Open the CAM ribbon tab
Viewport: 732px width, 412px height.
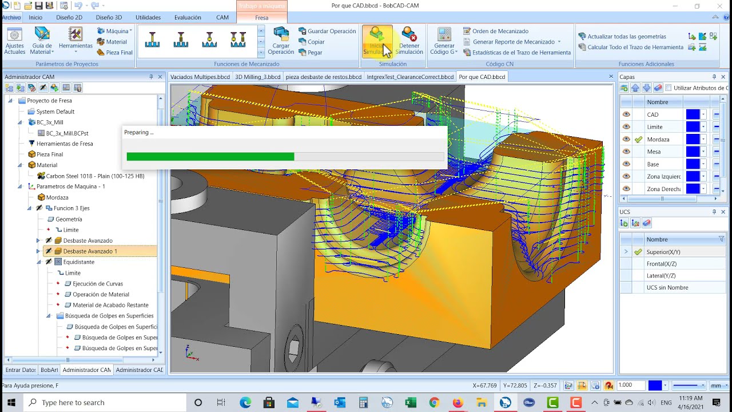(222, 17)
